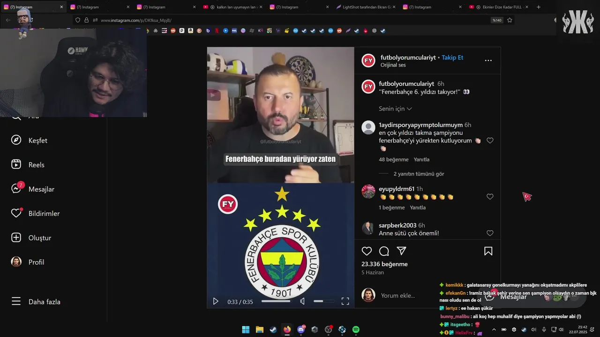
Task: Open Reels in the Instagram sidebar
Action: (x=28, y=165)
